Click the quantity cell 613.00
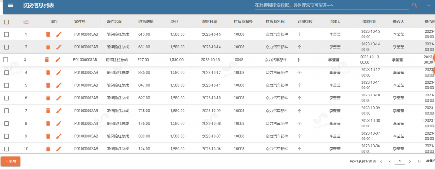Viewport: 435px width, 170px height. point(144,34)
